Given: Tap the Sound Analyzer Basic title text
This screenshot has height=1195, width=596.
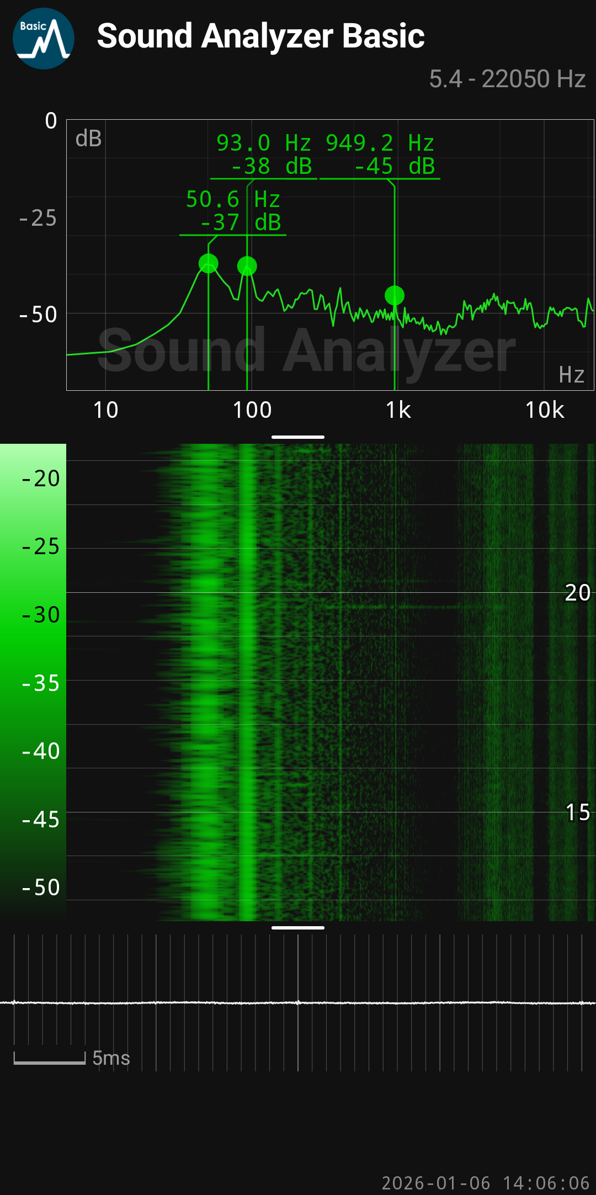Looking at the screenshot, I should (260, 36).
